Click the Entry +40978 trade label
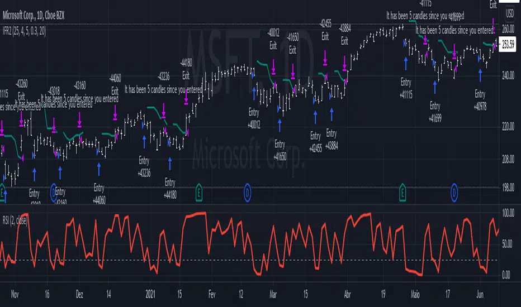The width and height of the screenshot is (521, 307). click(x=480, y=100)
